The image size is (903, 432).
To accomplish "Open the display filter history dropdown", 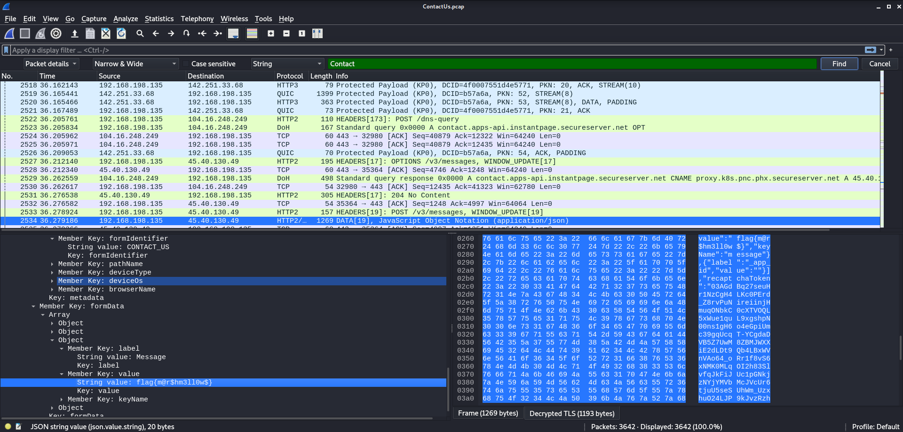I will coord(882,50).
